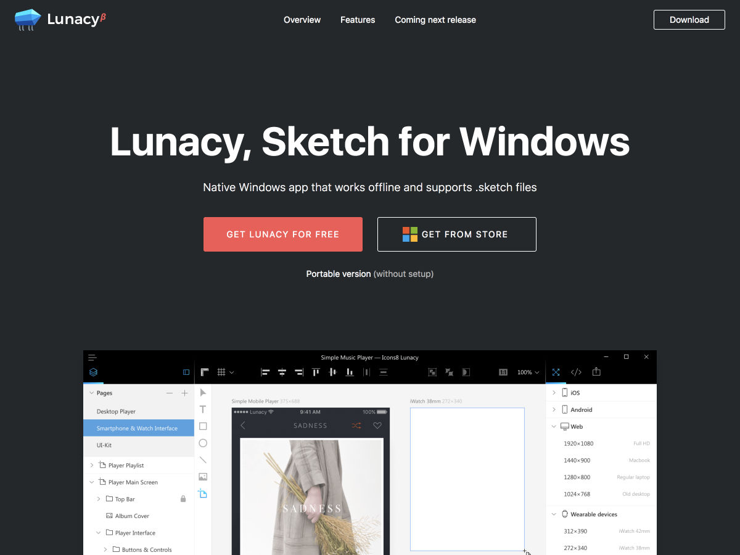
Task: Open the export tab icon
Action: 596,372
